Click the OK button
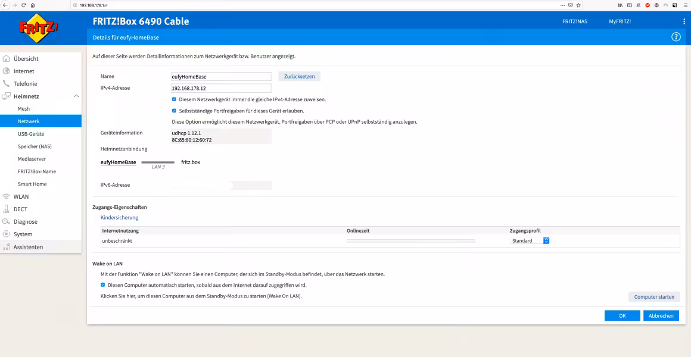Viewport: 691px width, 357px height. [x=622, y=315]
